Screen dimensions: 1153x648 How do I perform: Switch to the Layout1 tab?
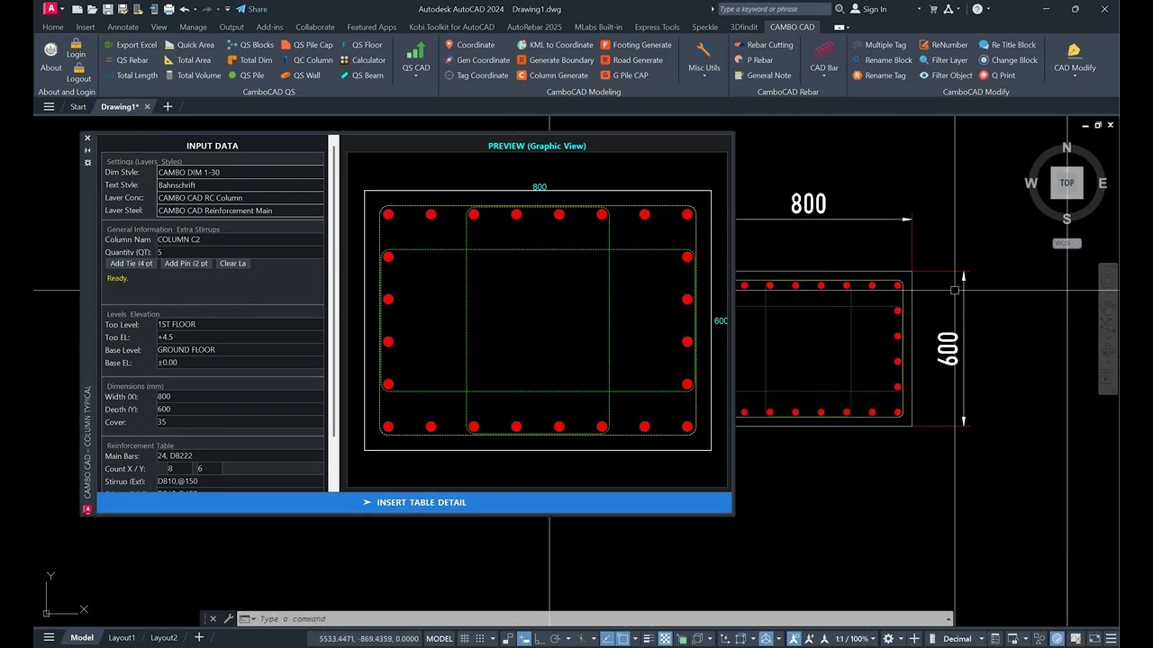tap(122, 638)
